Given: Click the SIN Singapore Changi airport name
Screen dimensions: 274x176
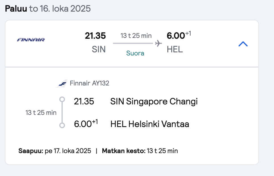Looking at the screenshot, I should 154,101.
